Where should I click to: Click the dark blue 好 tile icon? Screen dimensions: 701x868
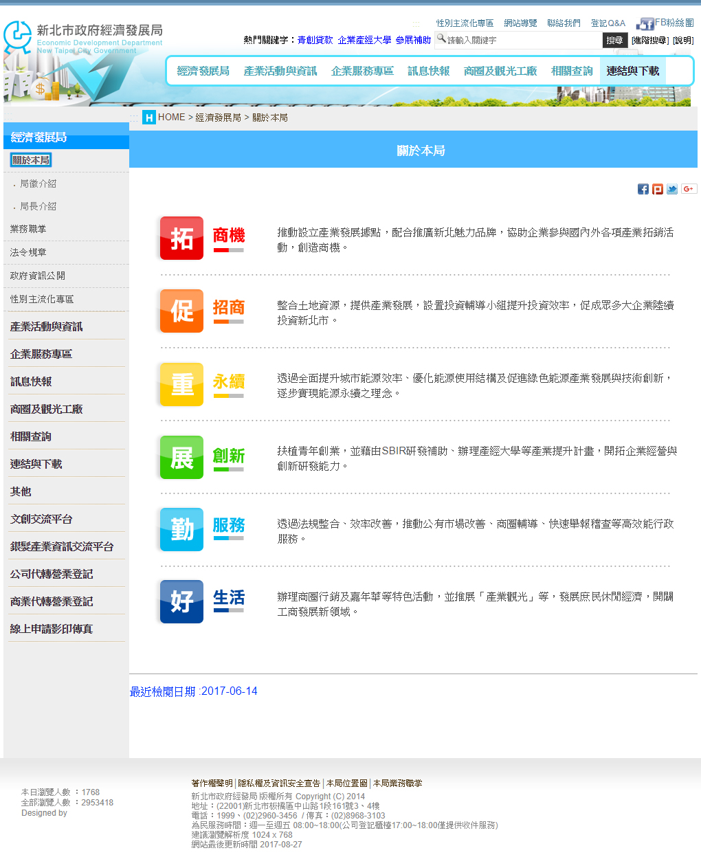pos(181,601)
